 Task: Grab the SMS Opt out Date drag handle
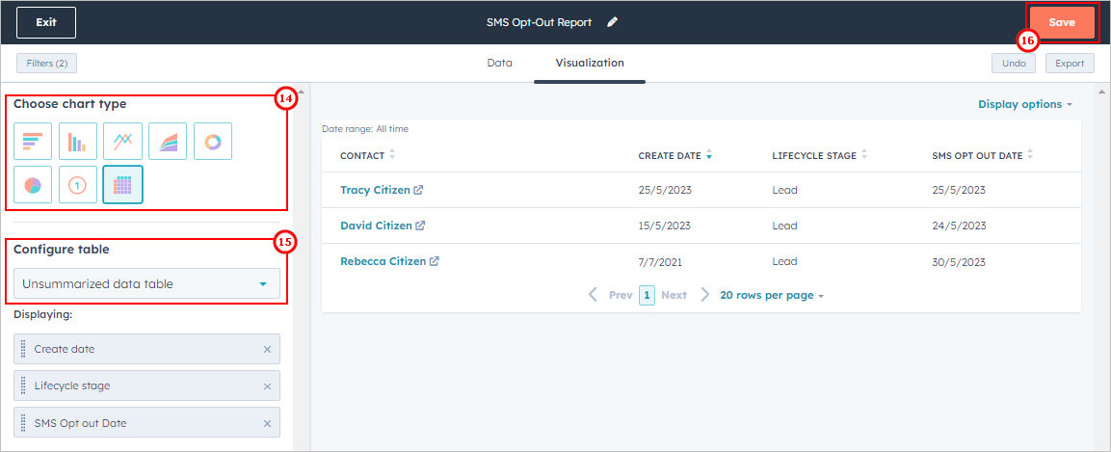point(23,423)
